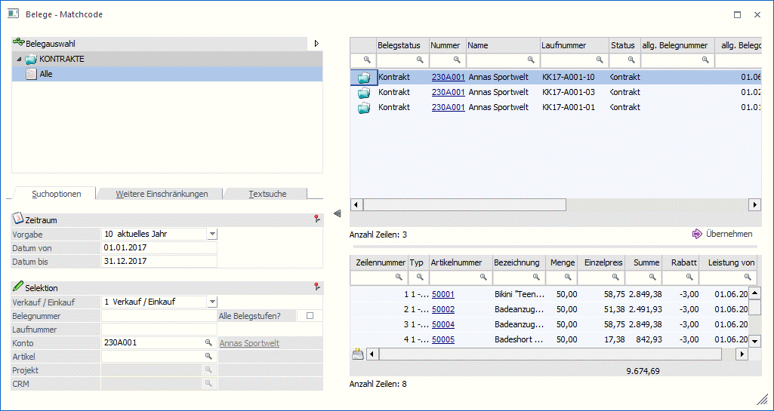The width and height of the screenshot is (774, 411).
Task: Click Belegauswahl header play arrow icon
Action: (x=316, y=44)
